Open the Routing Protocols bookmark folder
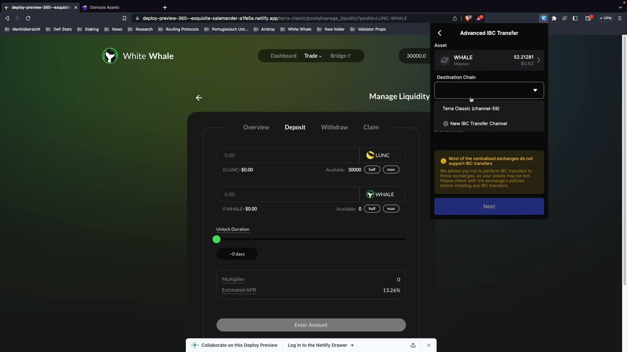 pos(178,29)
